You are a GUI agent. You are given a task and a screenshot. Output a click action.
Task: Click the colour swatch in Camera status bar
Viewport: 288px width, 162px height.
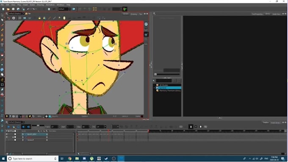click(142, 116)
